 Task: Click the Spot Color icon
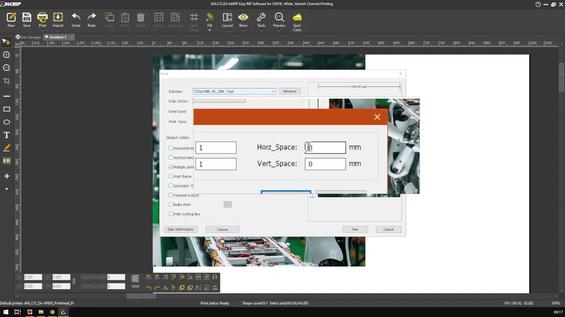coord(297,17)
